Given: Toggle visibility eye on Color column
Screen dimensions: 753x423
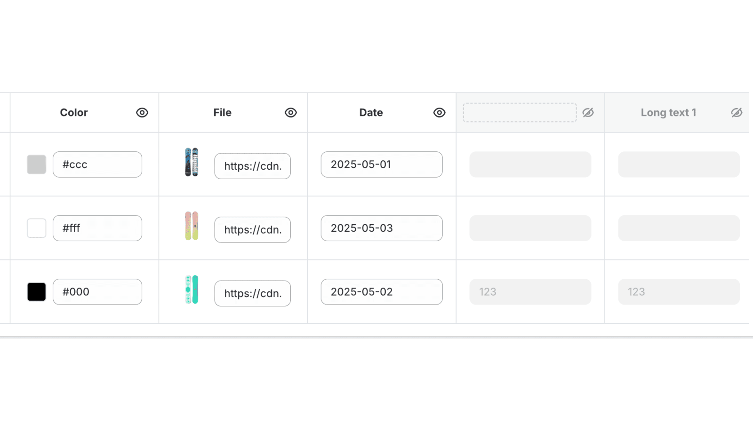Looking at the screenshot, I should click(x=142, y=113).
